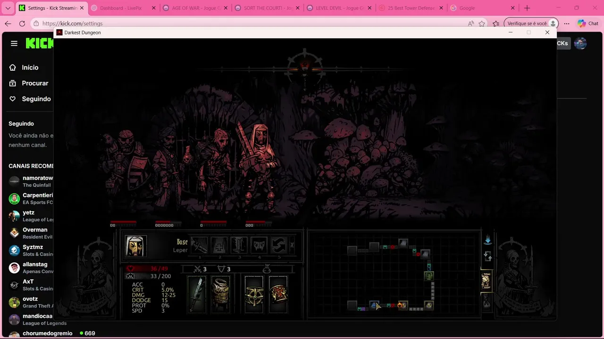Click the X pass turn button beside skills

point(292,245)
